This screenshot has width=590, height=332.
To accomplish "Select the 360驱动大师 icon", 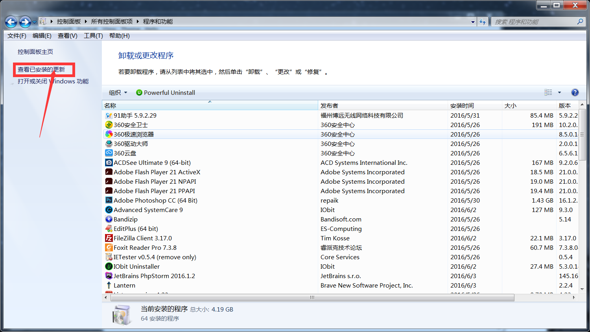I will pyautogui.click(x=109, y=144).
